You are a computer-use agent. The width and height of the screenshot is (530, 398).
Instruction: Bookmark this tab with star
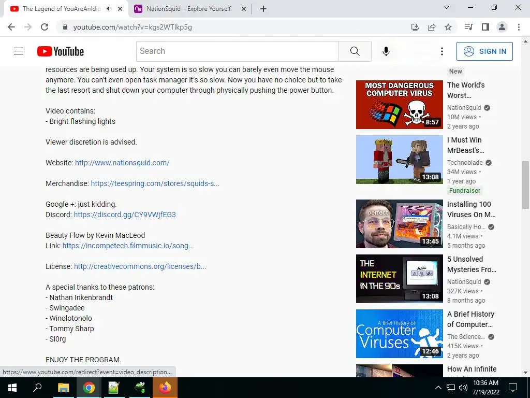click(448, 27)
